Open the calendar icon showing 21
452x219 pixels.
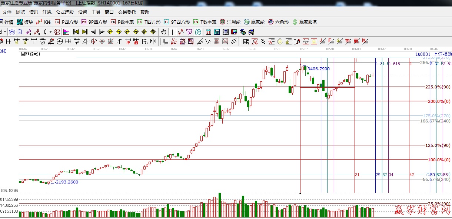point(209,32)
